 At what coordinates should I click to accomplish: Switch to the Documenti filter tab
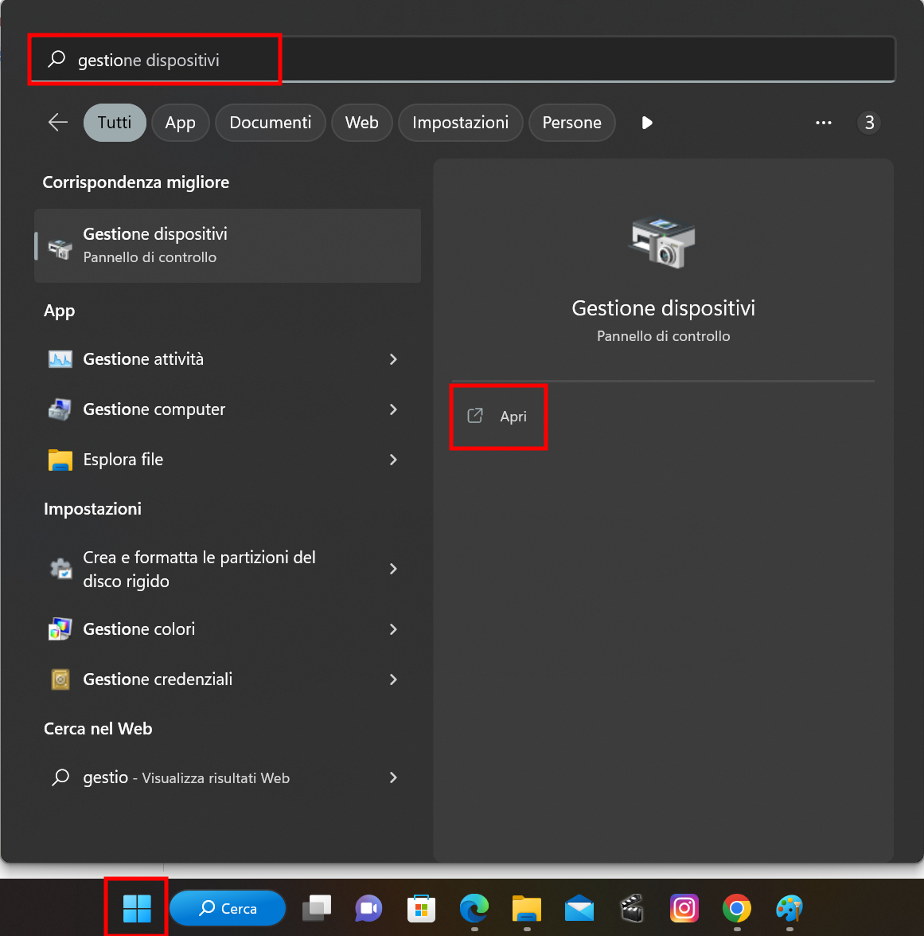(270, 123)
